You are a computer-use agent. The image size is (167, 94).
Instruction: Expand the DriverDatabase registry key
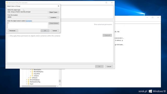click(x=27, y=80)
